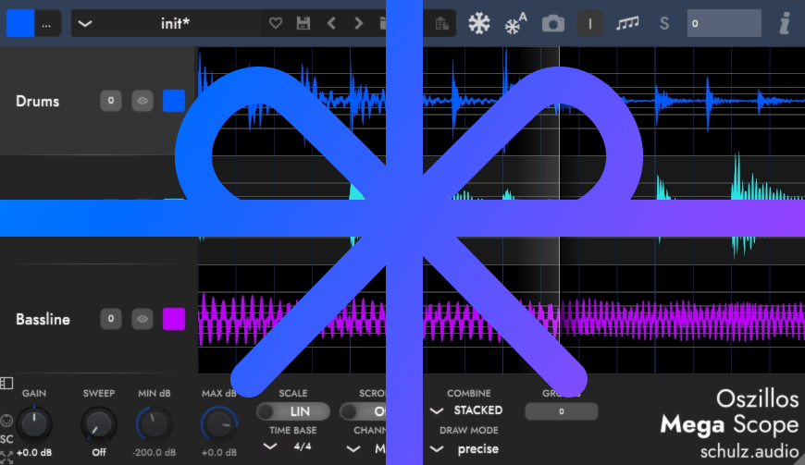
Task: Open the info icon in top right
Action: click(x=785, y=23)
